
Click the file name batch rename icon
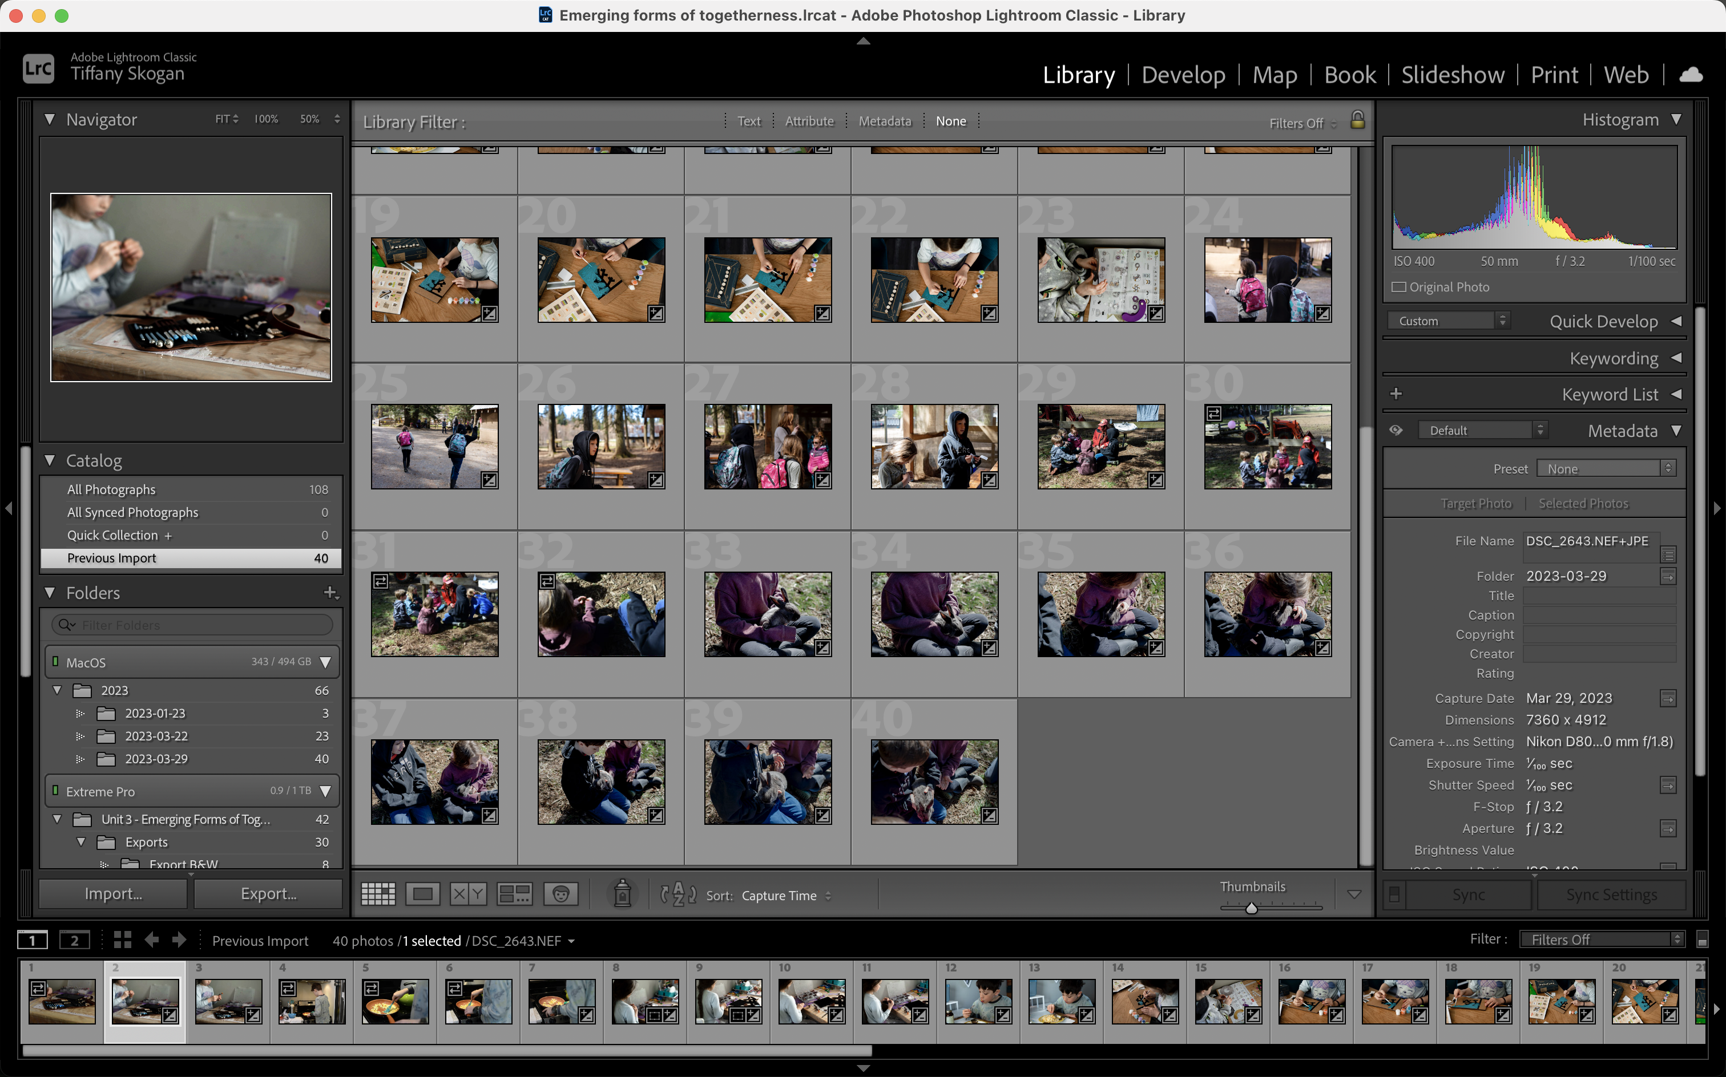1668,553
